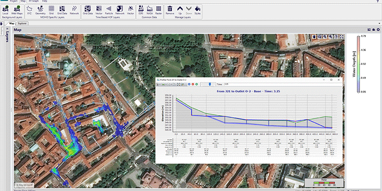Open layer Styles dropdown

click(x=198, y=11)
